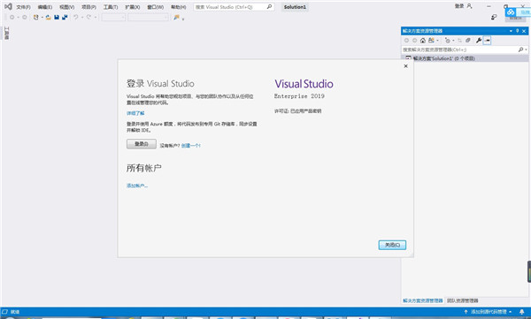531x319 pixels.
Task: Click the search magnifier in title bar
Action: (x=269, y=7)
